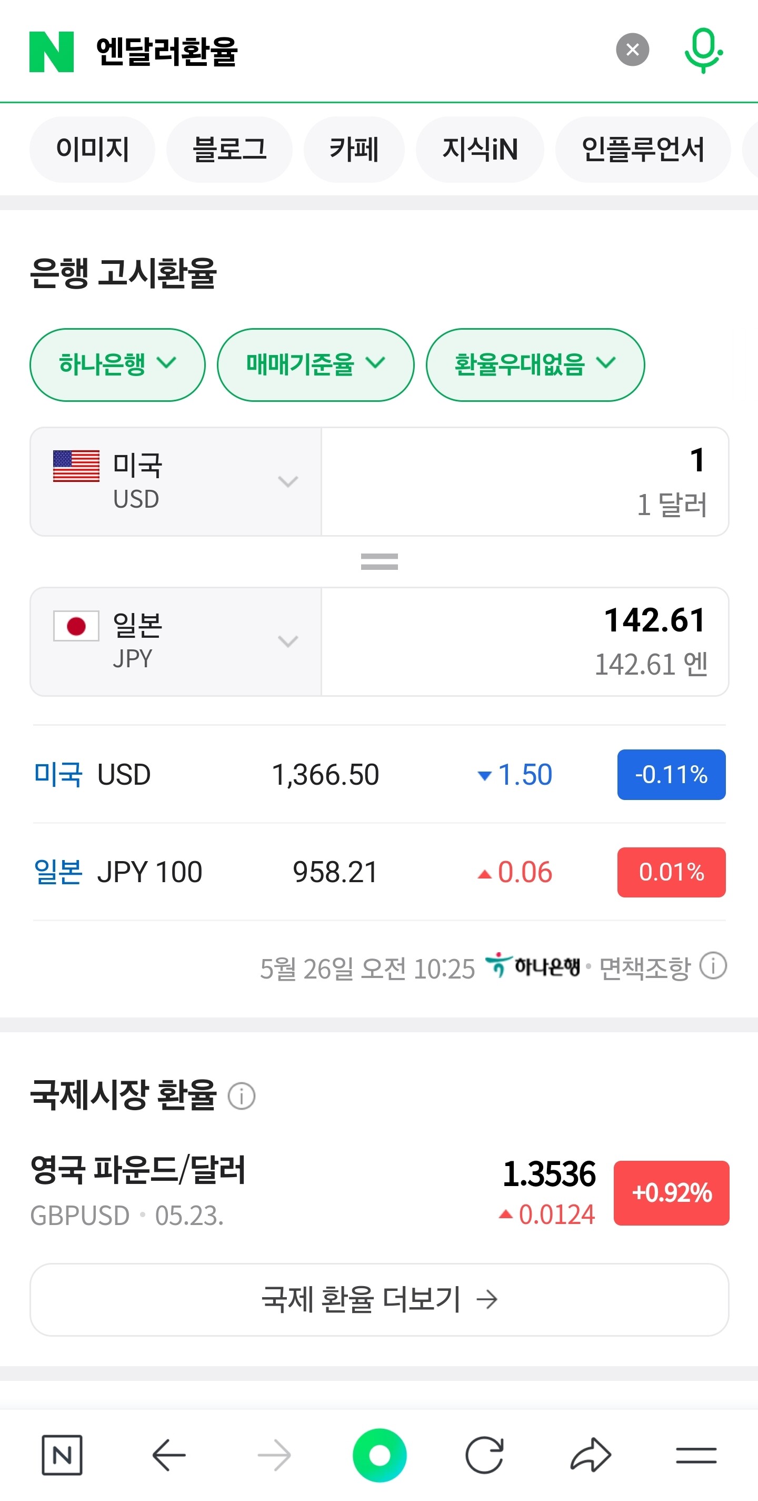Tap the green Naver N logo
This screenshot has width=758, height=1501.
tap(51, 51)
